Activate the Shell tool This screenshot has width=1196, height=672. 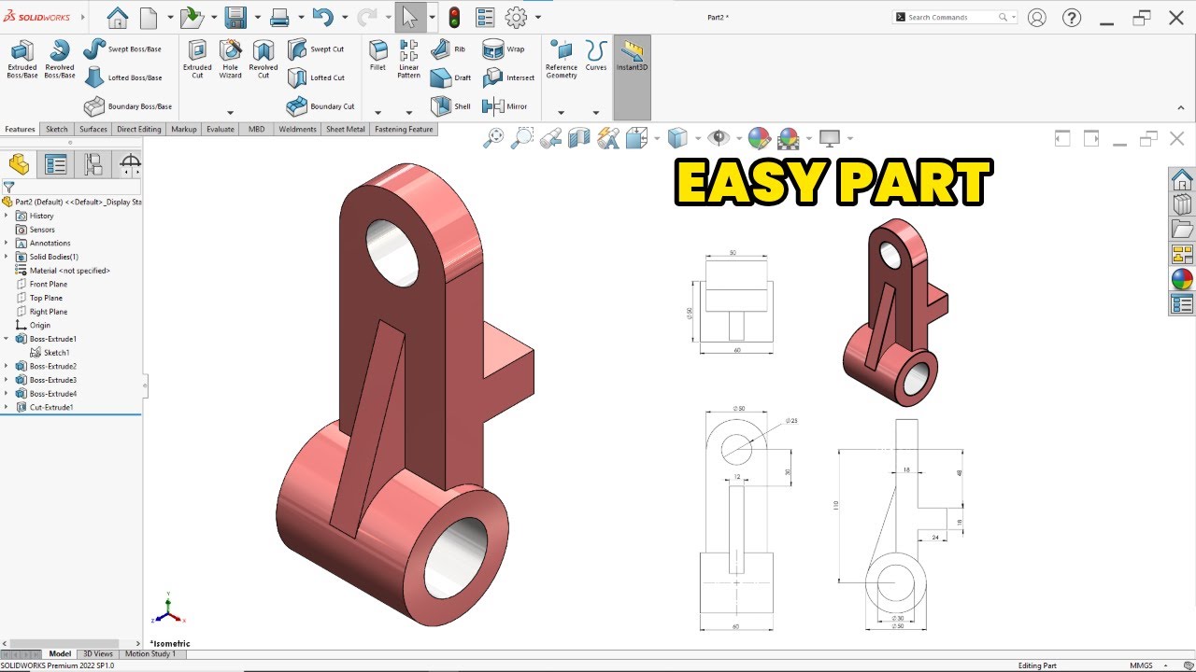451,106
